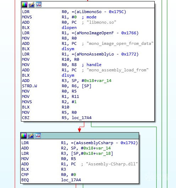Viewport: 176px width, 188px height.
Task: Click the CMP mnemonic
Action: [25, 175]
